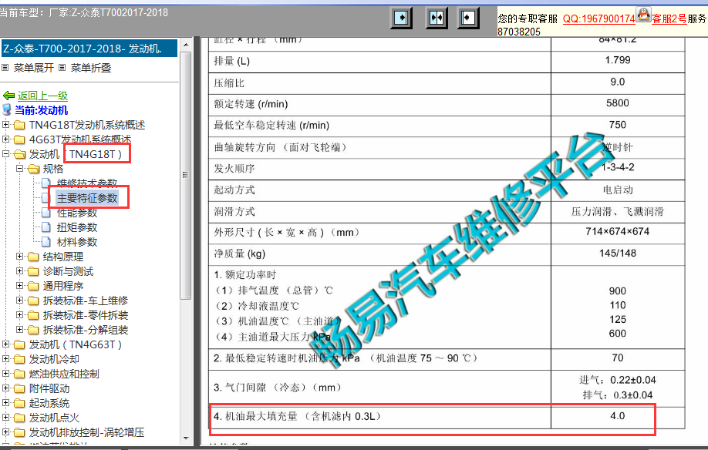Viewport: 708px width, 450px height.
Task: Click the 结构原理 folder icon
Action: tap(33, 257)
